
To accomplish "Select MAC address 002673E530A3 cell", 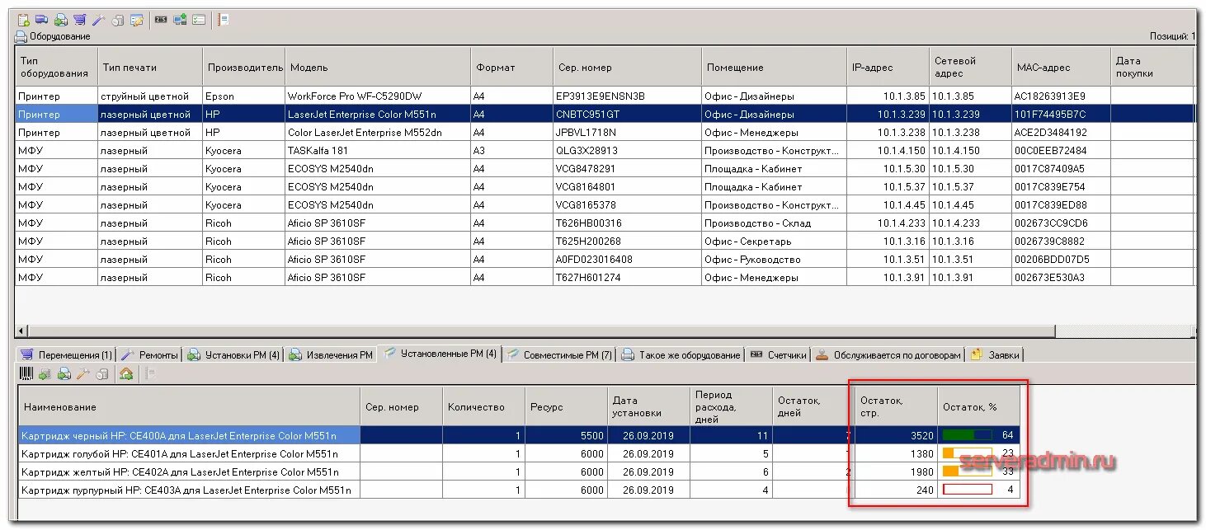I will 1062,277.
